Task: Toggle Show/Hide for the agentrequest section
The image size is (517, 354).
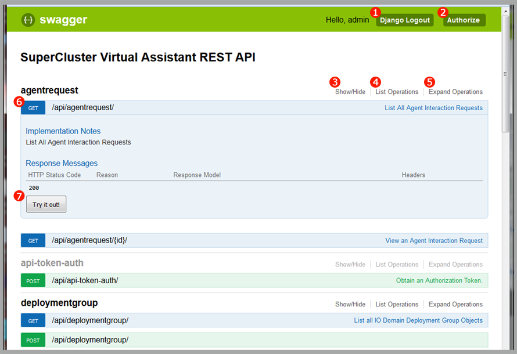Action: [350, 91]
